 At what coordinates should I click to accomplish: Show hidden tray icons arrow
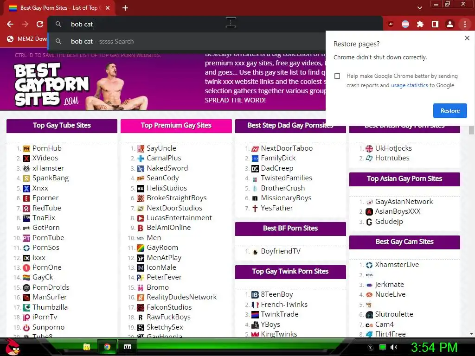pyautogui.click(x=370, y=347)
